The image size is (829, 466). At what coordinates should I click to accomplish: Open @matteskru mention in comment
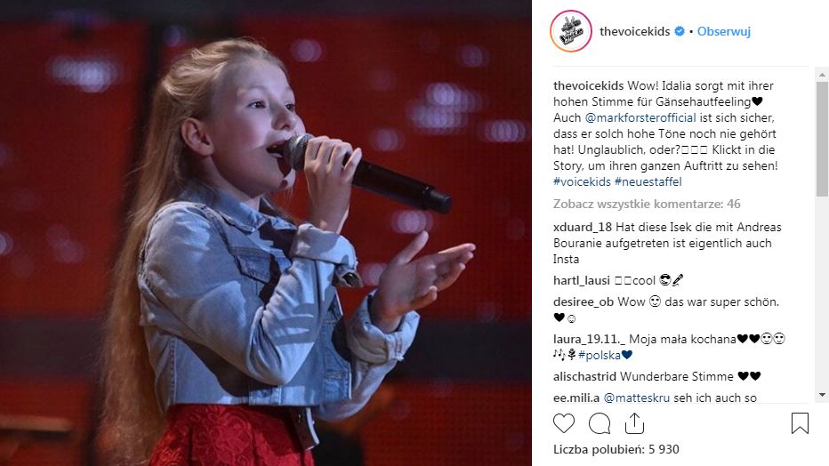[637, 398]
